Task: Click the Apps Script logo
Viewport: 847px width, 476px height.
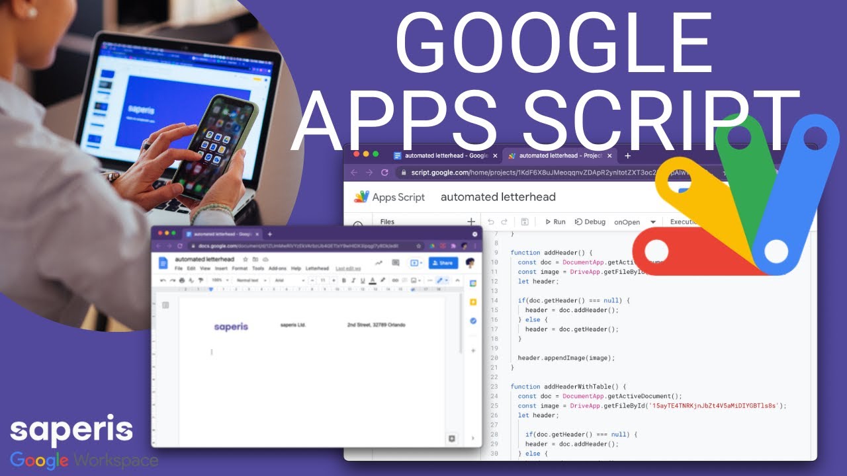Action: click(389, 197)
